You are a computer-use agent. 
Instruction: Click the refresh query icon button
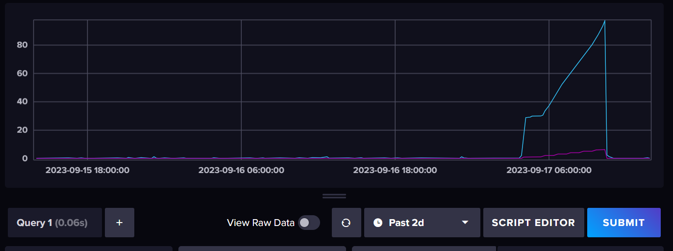[x=346, y=223]
